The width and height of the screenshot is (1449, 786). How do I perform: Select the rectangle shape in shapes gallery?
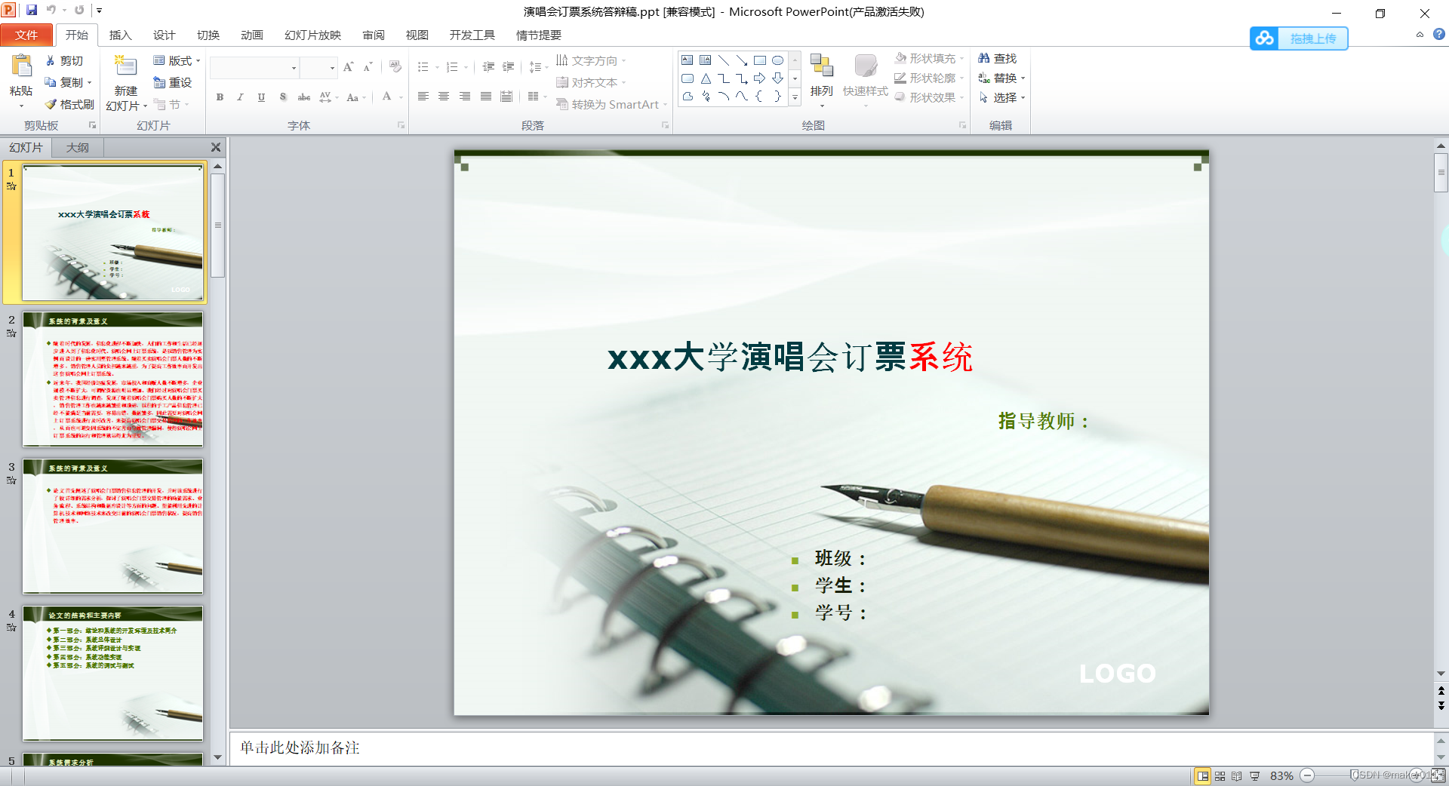[x=759, y=60]
